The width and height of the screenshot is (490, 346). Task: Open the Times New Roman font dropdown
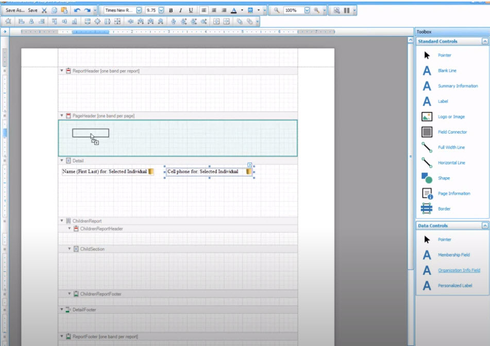coord(139,10)
